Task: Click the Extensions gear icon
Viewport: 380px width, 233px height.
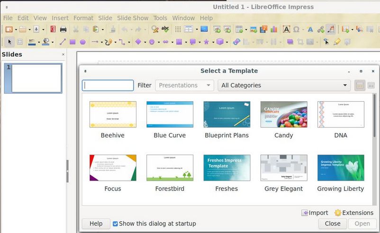Action: click(x=338, y=213)
